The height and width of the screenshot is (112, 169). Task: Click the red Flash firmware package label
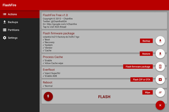tap(138, 67)
